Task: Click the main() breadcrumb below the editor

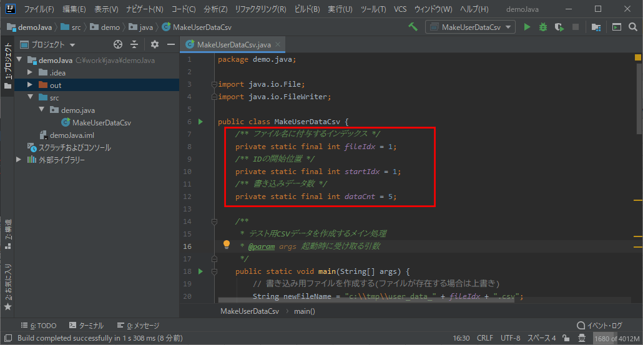Action: [304, 311]
